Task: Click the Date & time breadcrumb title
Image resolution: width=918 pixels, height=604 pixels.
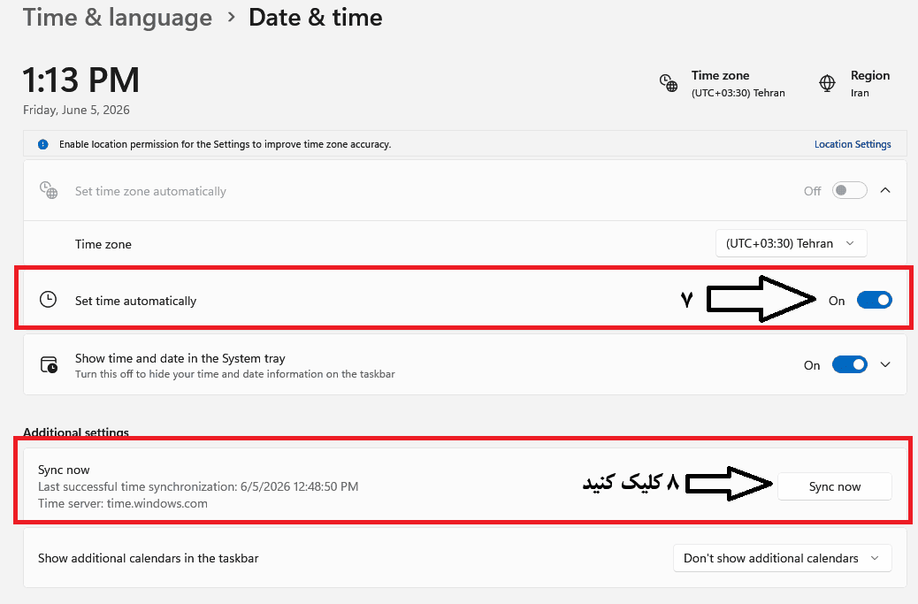Action: click(316, 18)
